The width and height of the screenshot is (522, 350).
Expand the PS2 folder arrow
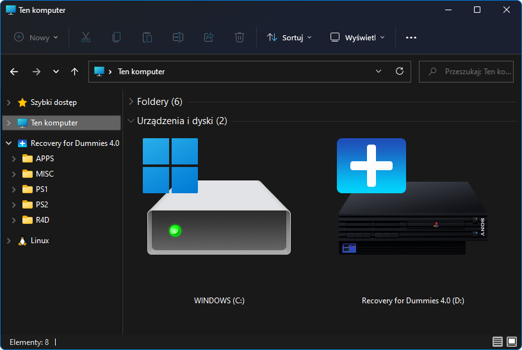[x=13, y=205]
